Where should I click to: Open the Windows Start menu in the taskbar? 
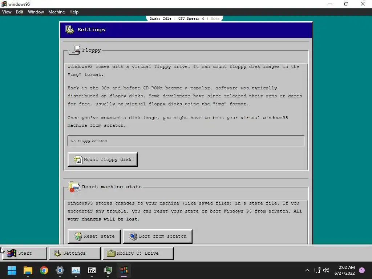click(x=12, y=270)
